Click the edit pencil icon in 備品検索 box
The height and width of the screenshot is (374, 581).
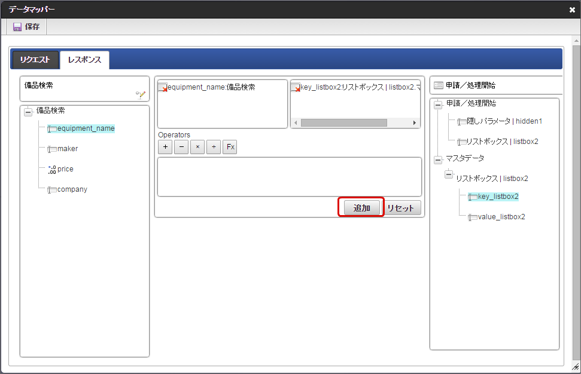[141, 95]
